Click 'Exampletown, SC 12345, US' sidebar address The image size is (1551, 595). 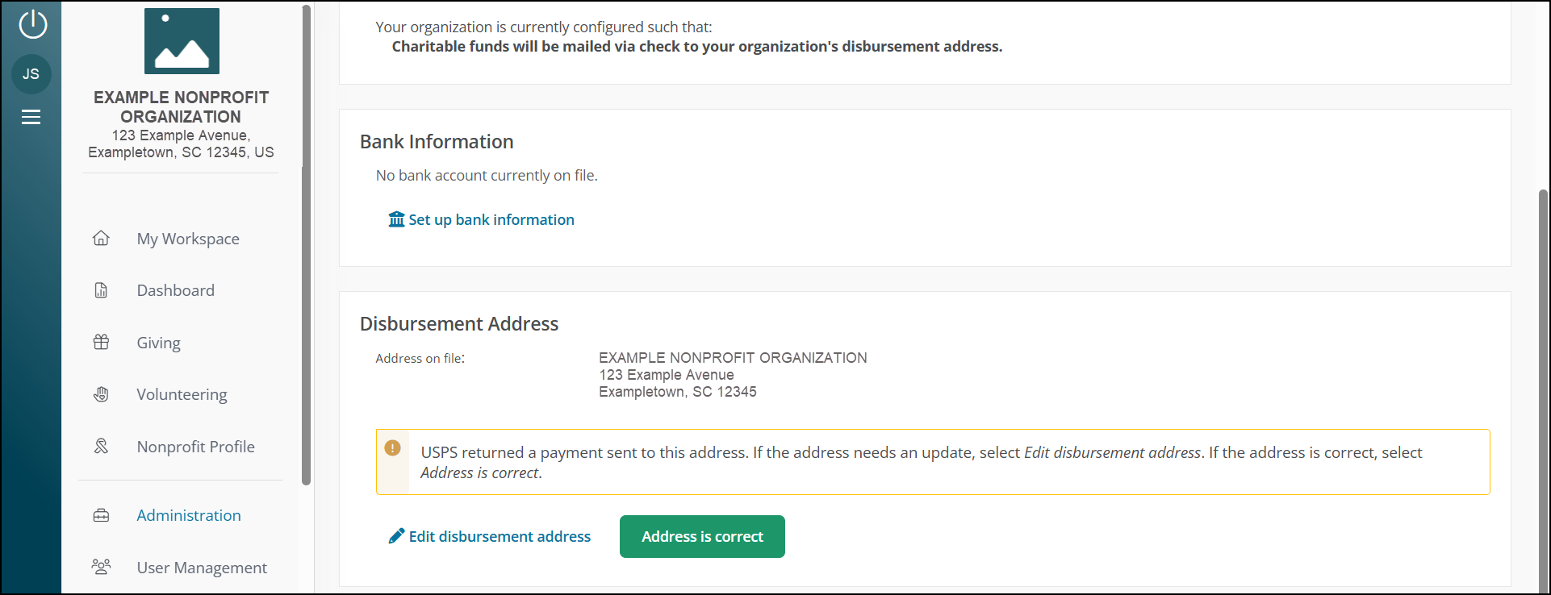181,152
